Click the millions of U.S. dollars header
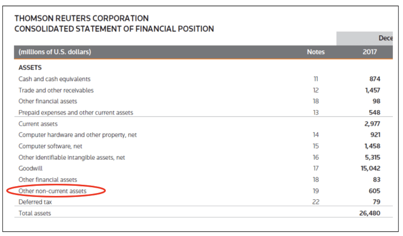403x236 pixels. (x=55, y=52)
